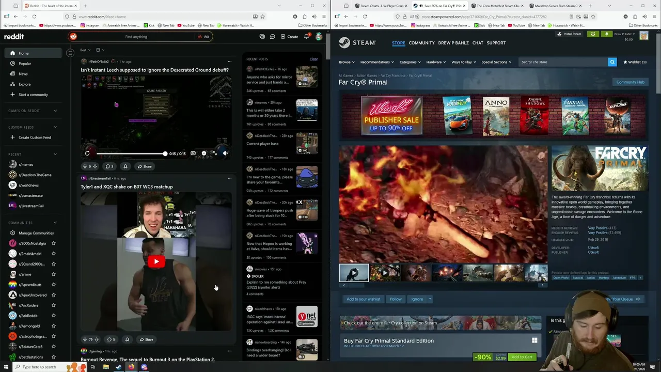Open the Ignore options dropdown arrow
The image size is (661, 372).
430,299
